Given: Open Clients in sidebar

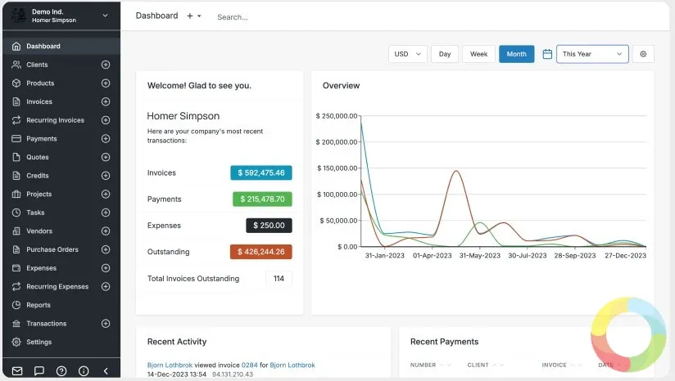Looking at the screenshot, I should (x=37, y=65).
